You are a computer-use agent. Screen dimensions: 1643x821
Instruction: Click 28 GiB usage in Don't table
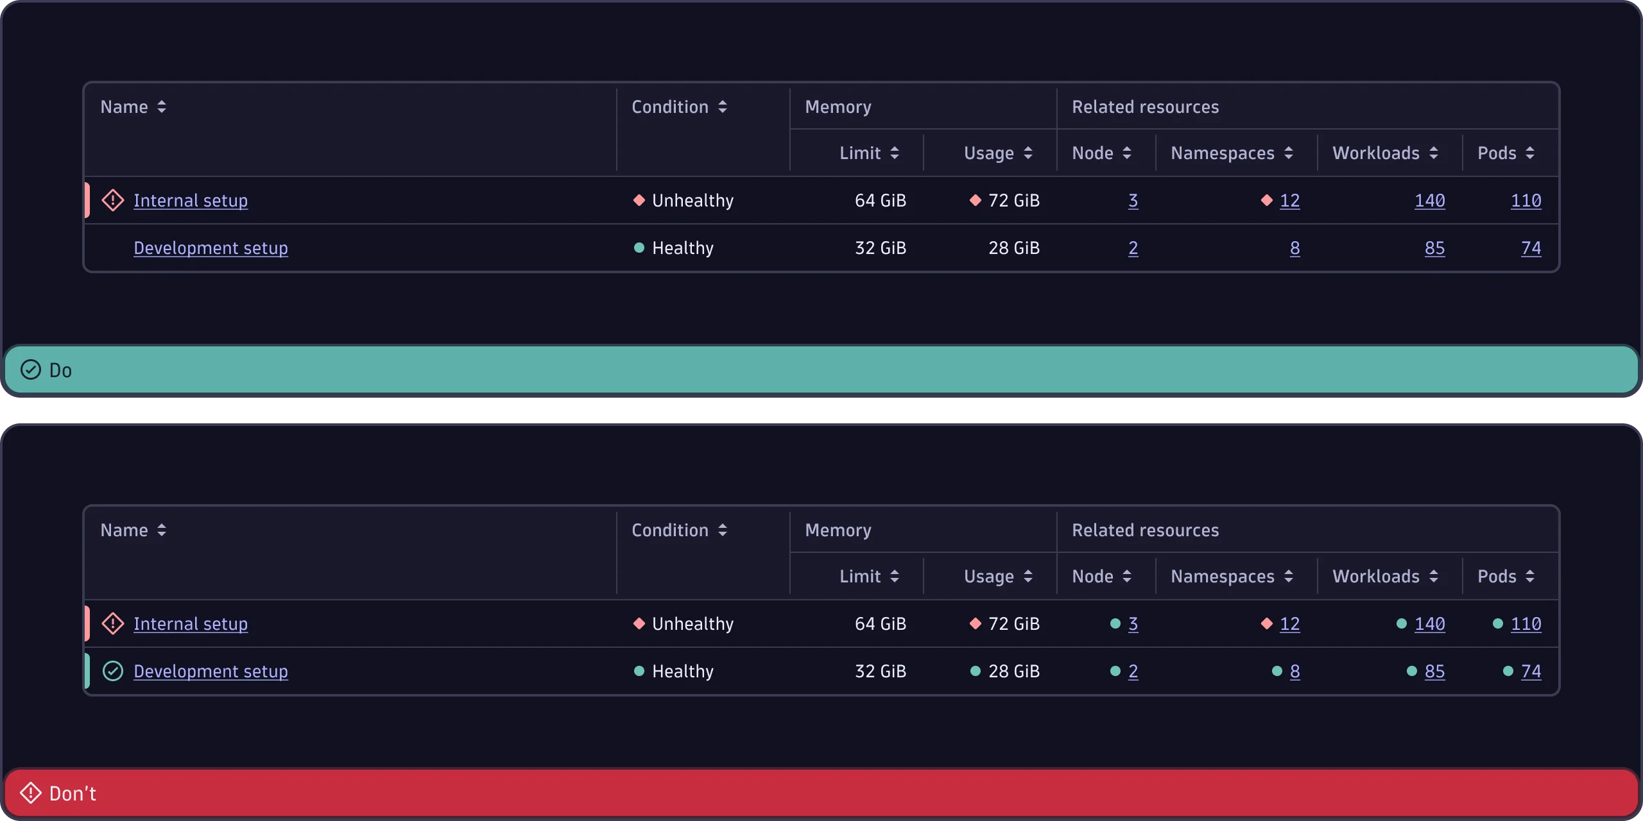[x=1014, y=672]
